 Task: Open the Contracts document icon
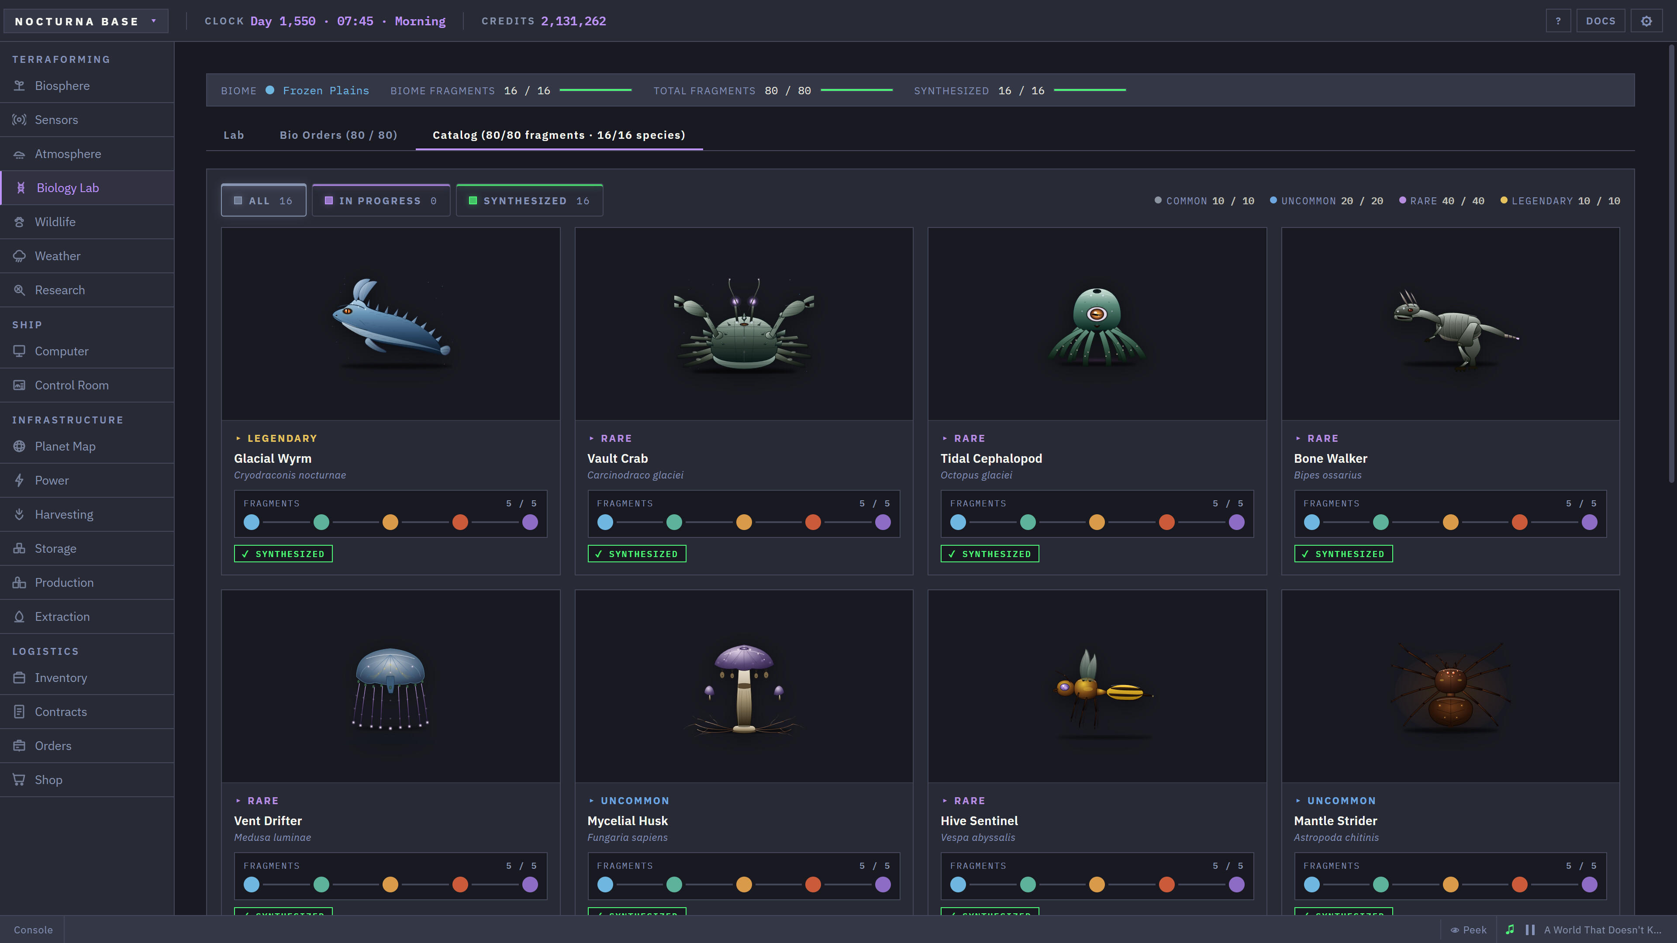pyautogui.click(x=20, y=712)
